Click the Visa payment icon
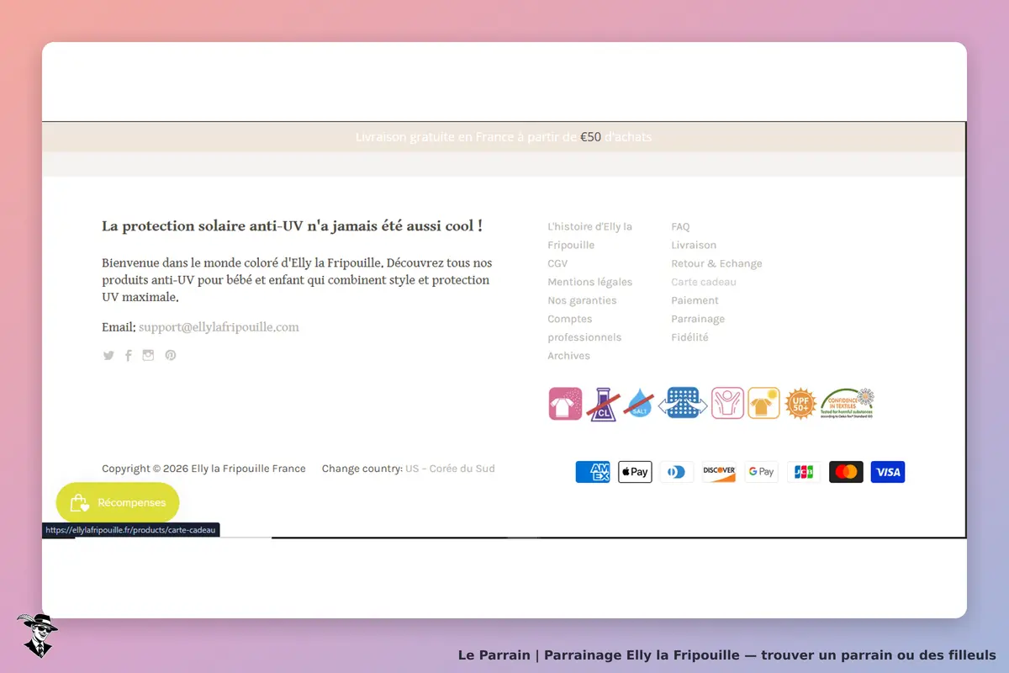Viewport: 1009px width, 673px height. point(888,472)
